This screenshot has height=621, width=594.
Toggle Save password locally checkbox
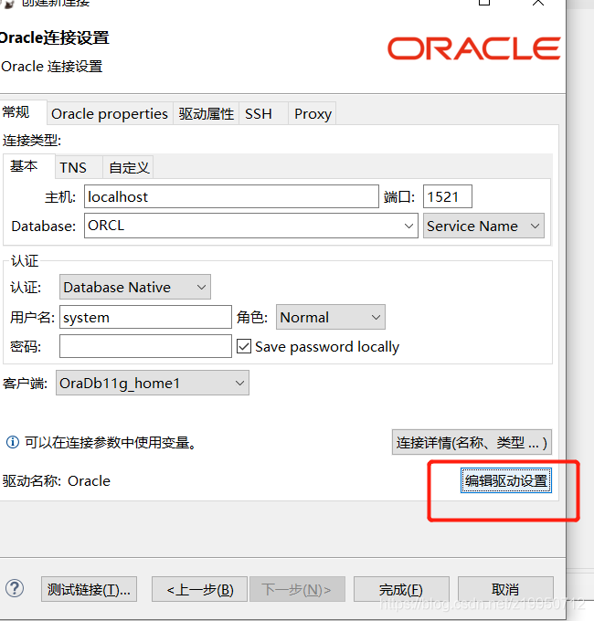[x=244, y=346]
